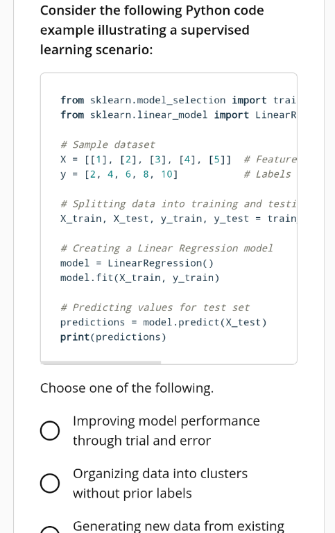Click the '# Sample dataset' comment
This screenshot has height=533, width=335.
[x=108, y=144]
